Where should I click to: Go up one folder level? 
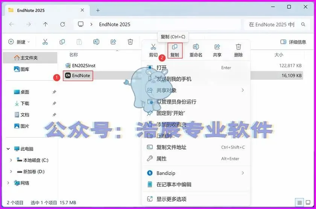pos(46,24)
